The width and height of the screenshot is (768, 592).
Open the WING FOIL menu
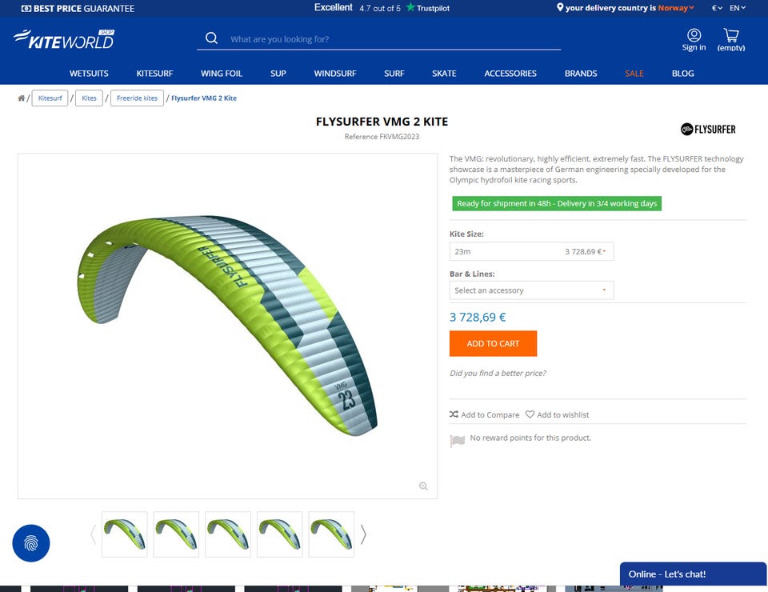[x=222, y=74]
